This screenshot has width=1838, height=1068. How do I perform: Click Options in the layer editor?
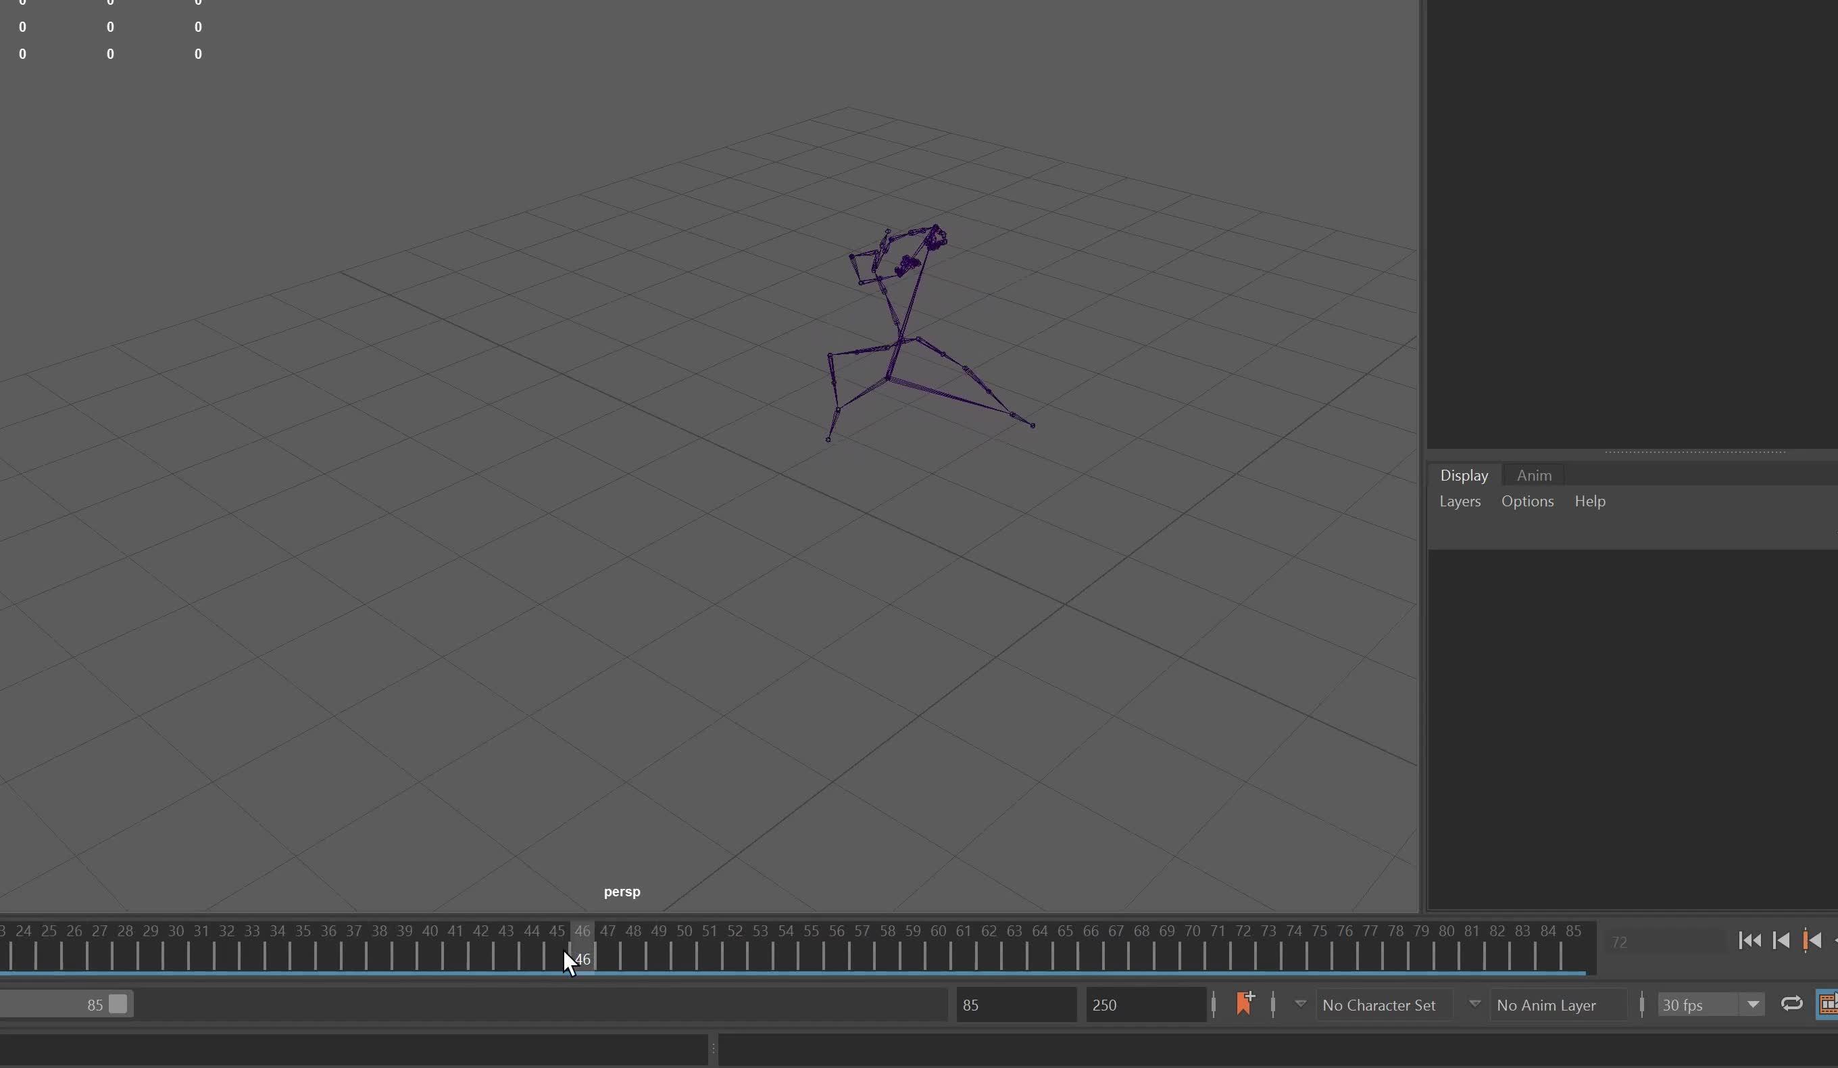coord(1527,501)
